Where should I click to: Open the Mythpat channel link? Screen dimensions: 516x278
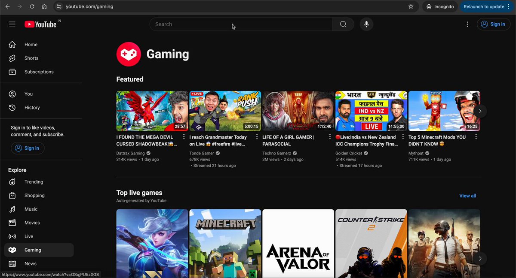coord(416,153)
